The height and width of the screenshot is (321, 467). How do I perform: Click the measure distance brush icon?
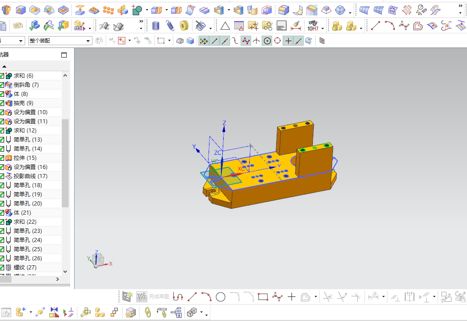(296, 26)
